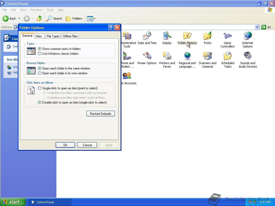Select Open each folder in its own window
The width and height of the screenshot is (275, 206).
[63, 73]
